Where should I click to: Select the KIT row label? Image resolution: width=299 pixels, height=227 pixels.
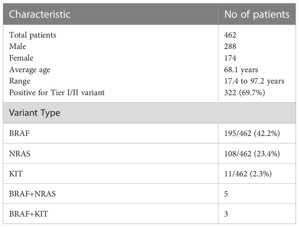coord(16,174)
